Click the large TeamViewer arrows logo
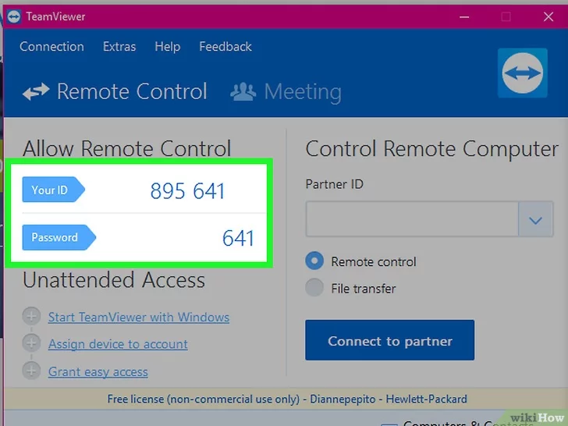 (523, 74)
